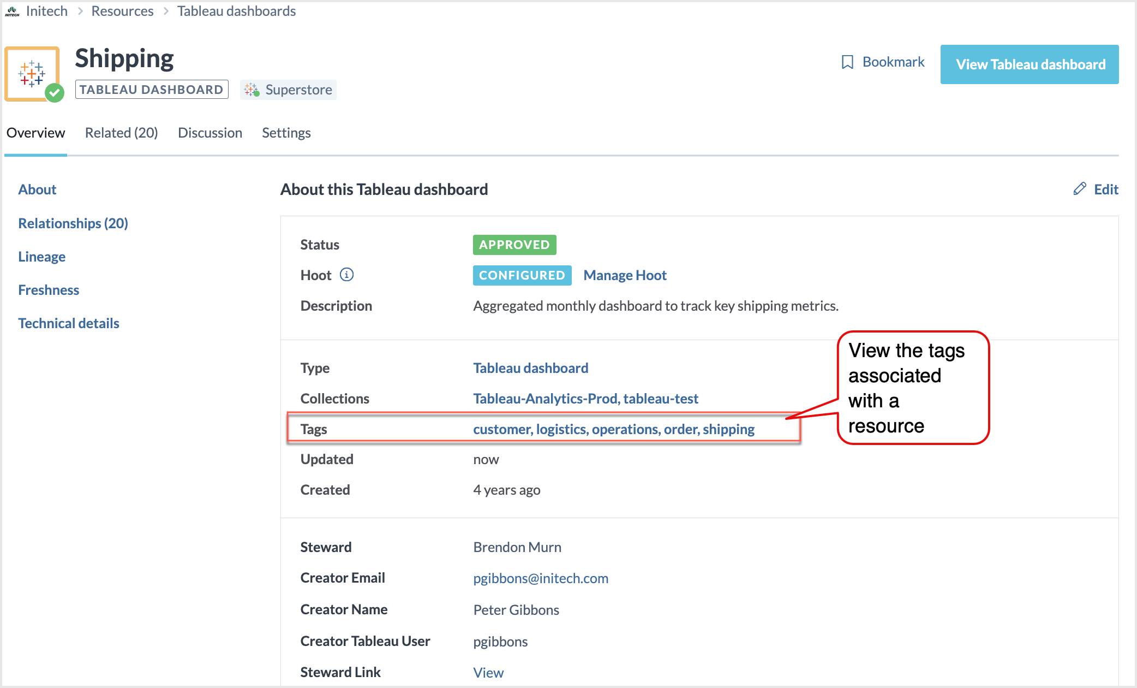This screenshot has width=1137, height=688.
Task: Click the Superstore Tableau icon
Action: pos(252,90)
